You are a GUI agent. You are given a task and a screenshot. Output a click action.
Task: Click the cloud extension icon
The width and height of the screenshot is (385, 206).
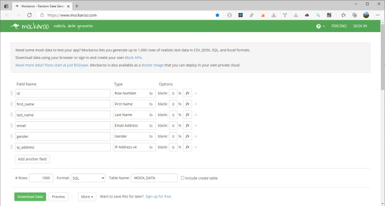click(307, 15)
